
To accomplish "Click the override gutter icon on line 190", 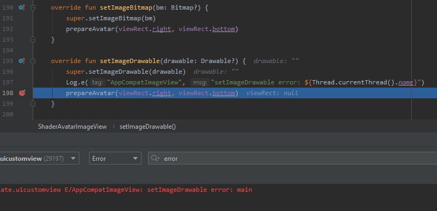I will tap(22, 7).
